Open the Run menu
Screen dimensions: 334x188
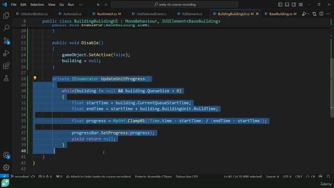tap(71, 5)
